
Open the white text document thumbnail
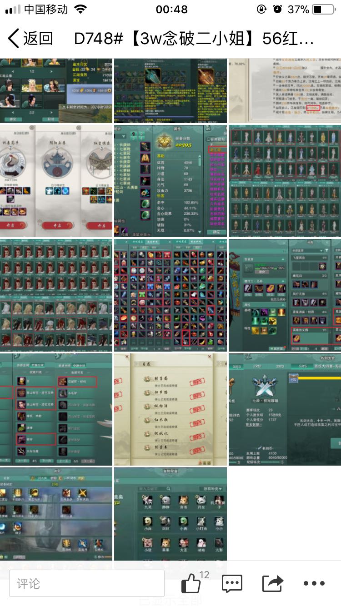(x=285, y=90)
